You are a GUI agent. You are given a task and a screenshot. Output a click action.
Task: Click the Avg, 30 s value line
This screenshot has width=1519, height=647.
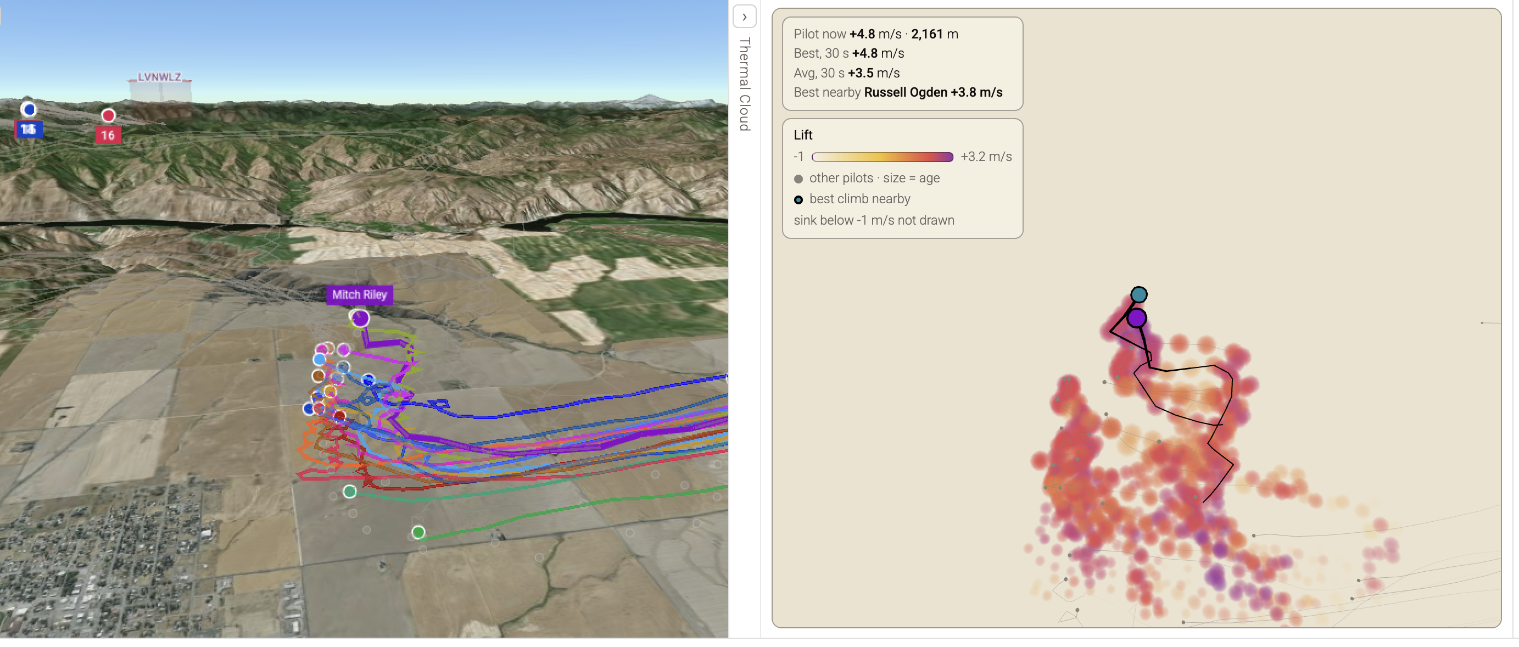pyautogui.click(x=846, y=72)
